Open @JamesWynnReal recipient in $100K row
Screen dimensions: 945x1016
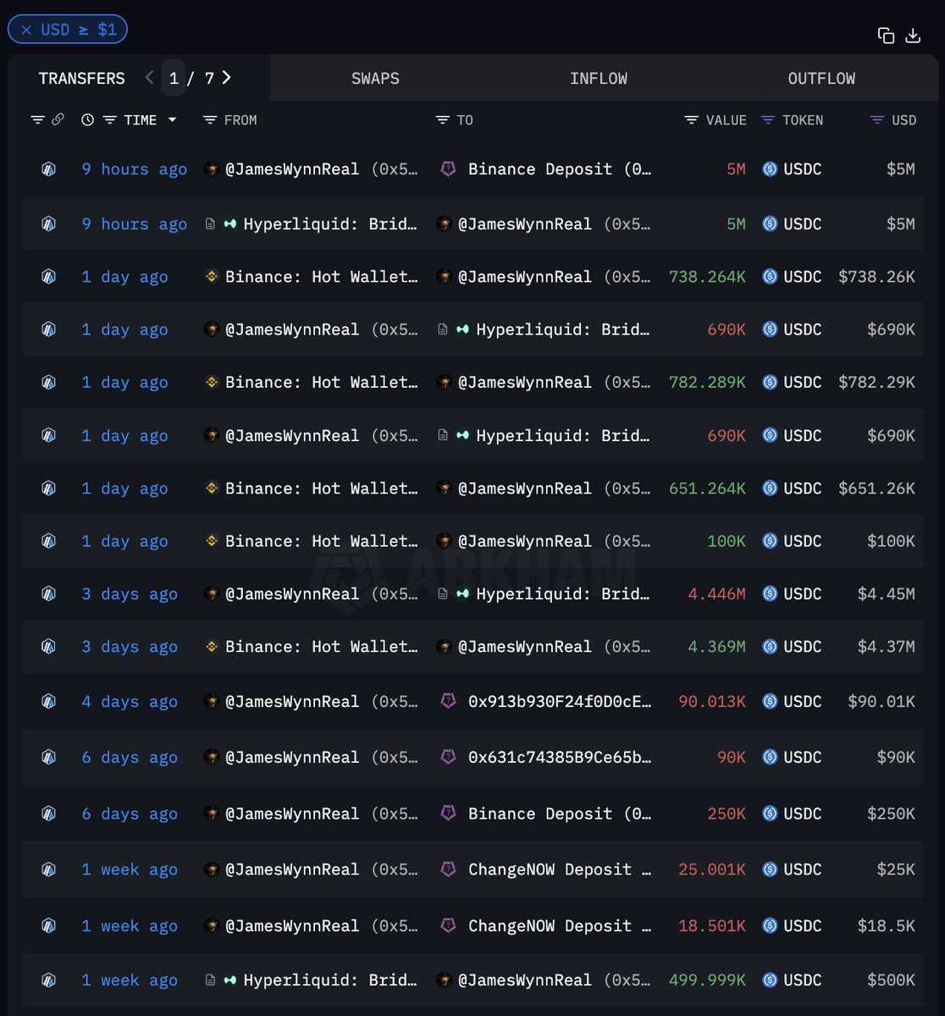pyautogui.click(x=525, y=541)
